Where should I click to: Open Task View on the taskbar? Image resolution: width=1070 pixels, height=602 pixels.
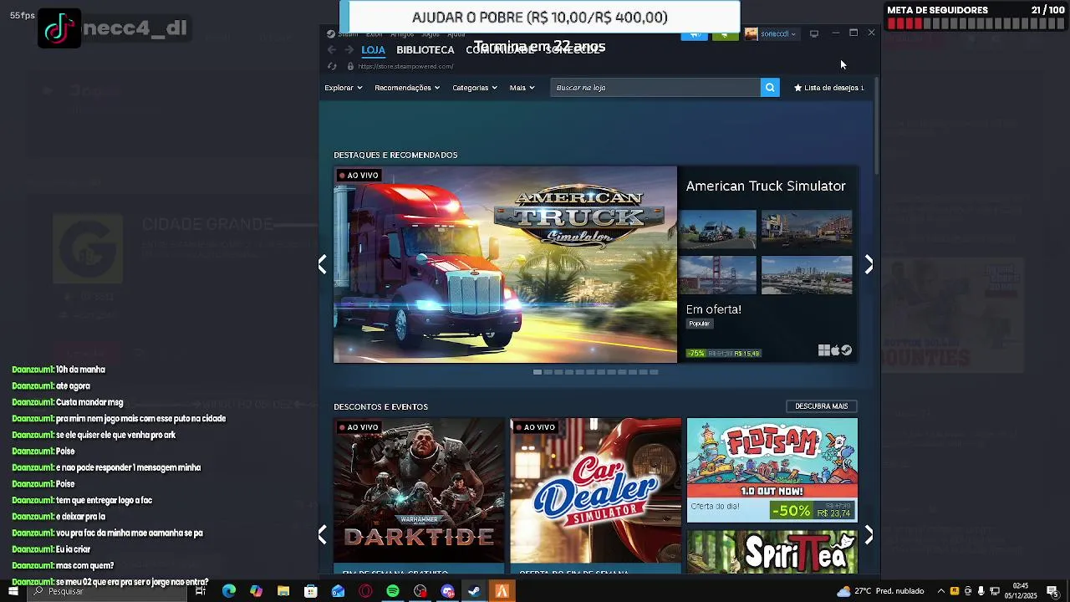coord(201,591)
